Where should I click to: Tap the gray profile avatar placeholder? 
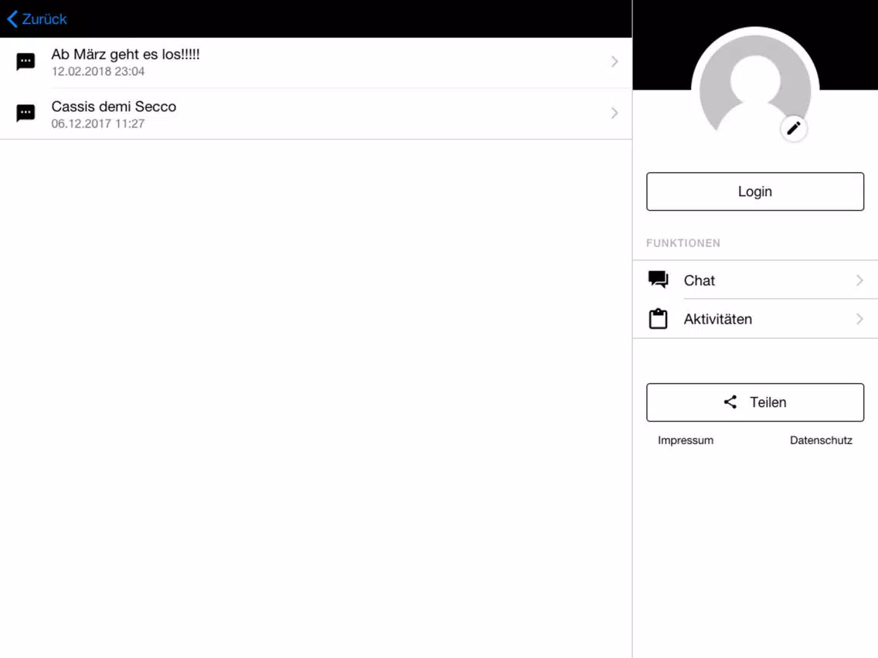point(755,84)
